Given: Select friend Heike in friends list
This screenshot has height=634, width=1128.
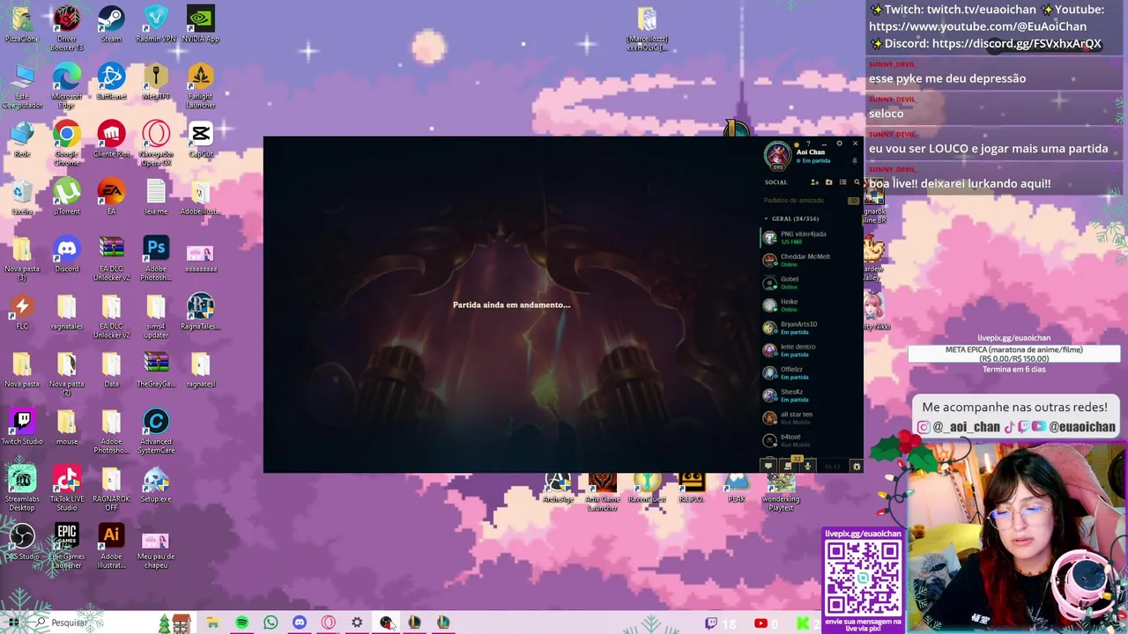Looking at the screenshot, I should coord(811,306).
